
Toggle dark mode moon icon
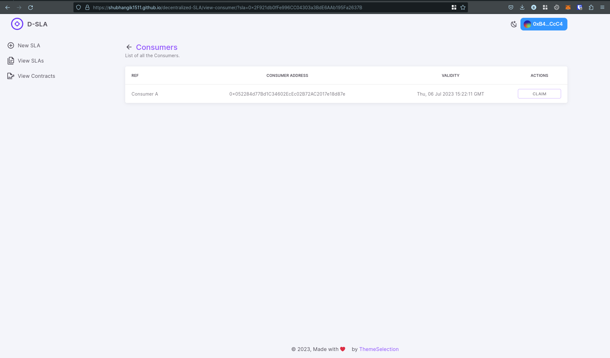tap(513, 24)
